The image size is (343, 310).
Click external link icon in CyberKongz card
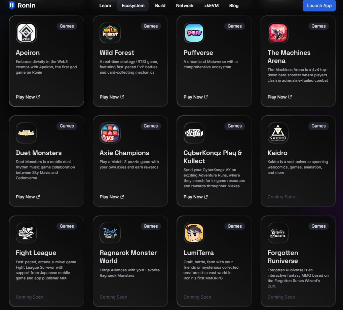coord(206,197)
